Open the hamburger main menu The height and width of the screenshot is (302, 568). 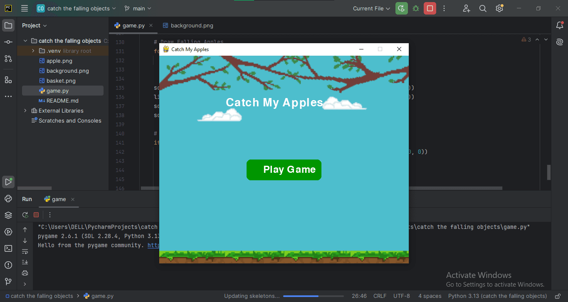point(24,8)
